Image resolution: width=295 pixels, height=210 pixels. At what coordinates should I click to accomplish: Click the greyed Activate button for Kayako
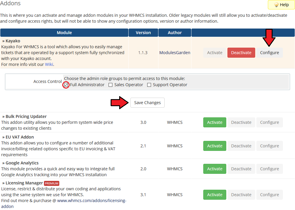click(x=215, y=53)
